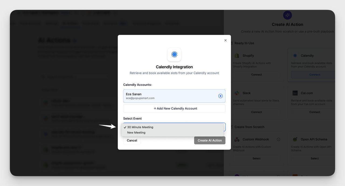This screenshot has width=345, height=186.
Task: Click ece@popupsmart.com email text
Action: 140,98
